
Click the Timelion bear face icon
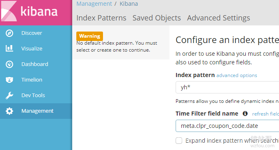(9, 80)
